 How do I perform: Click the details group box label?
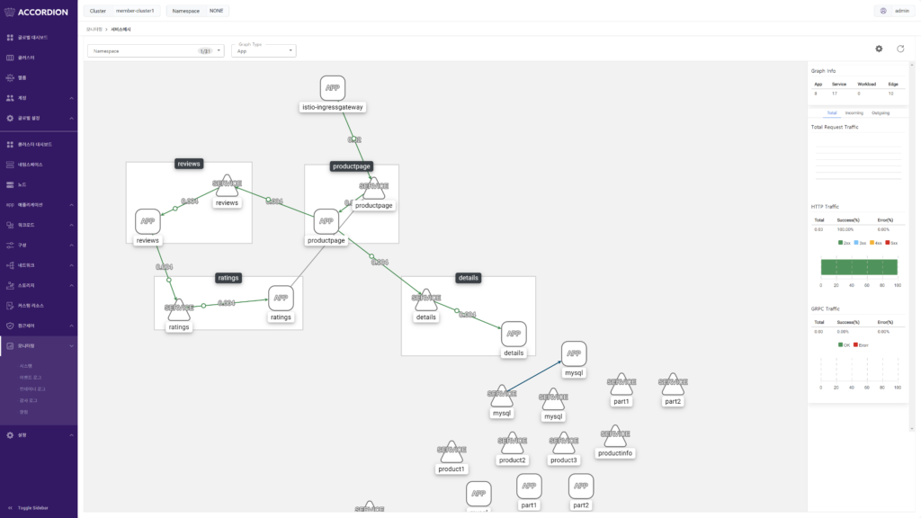(468, 278)
